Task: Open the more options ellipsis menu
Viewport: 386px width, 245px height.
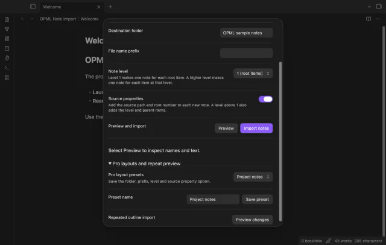Action: [x=378, y=19]
